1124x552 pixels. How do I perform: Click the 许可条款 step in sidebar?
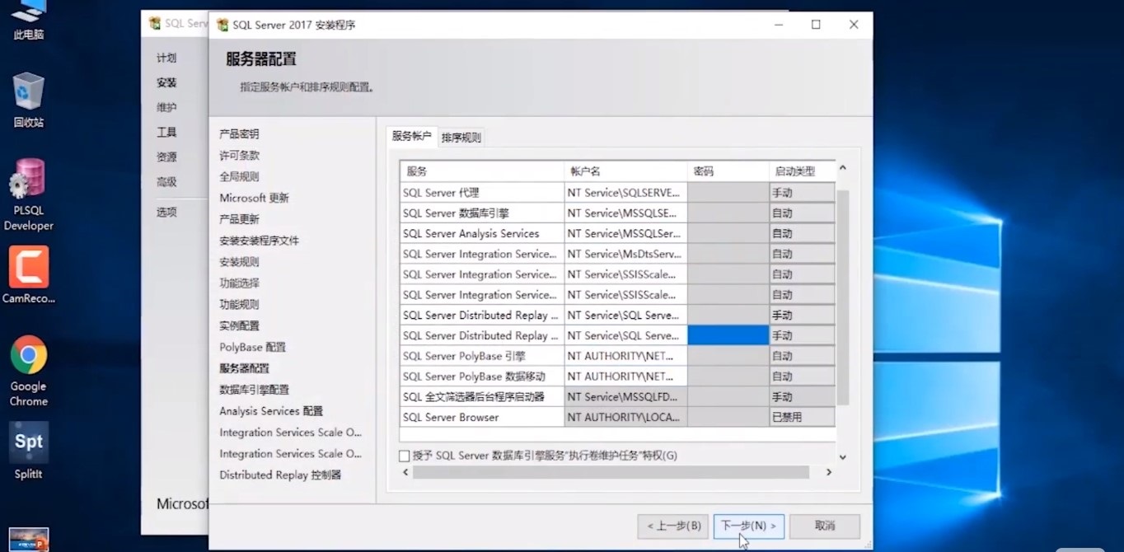point(239,155)
